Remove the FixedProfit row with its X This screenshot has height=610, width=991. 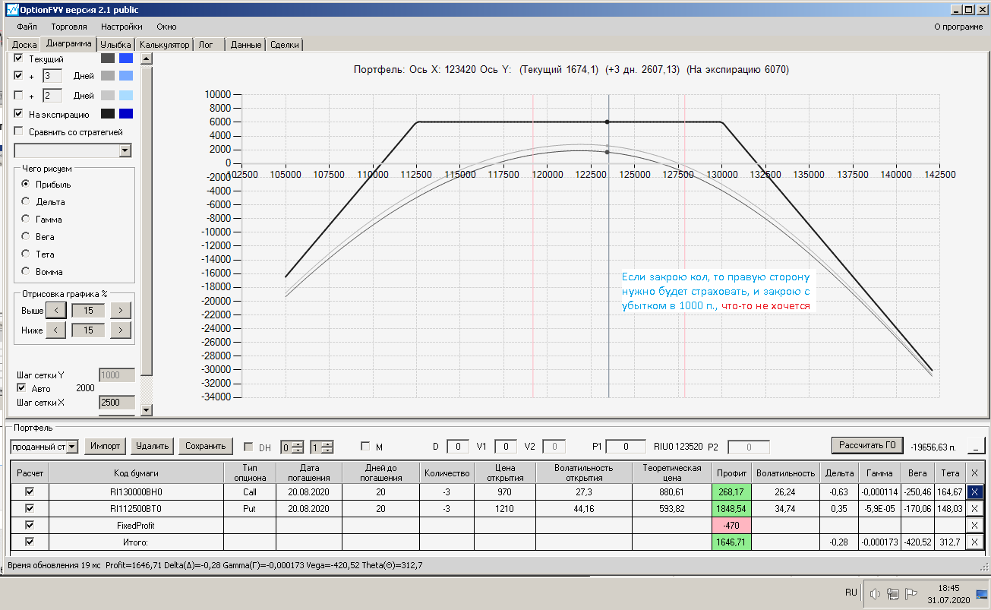click(975, 525)
